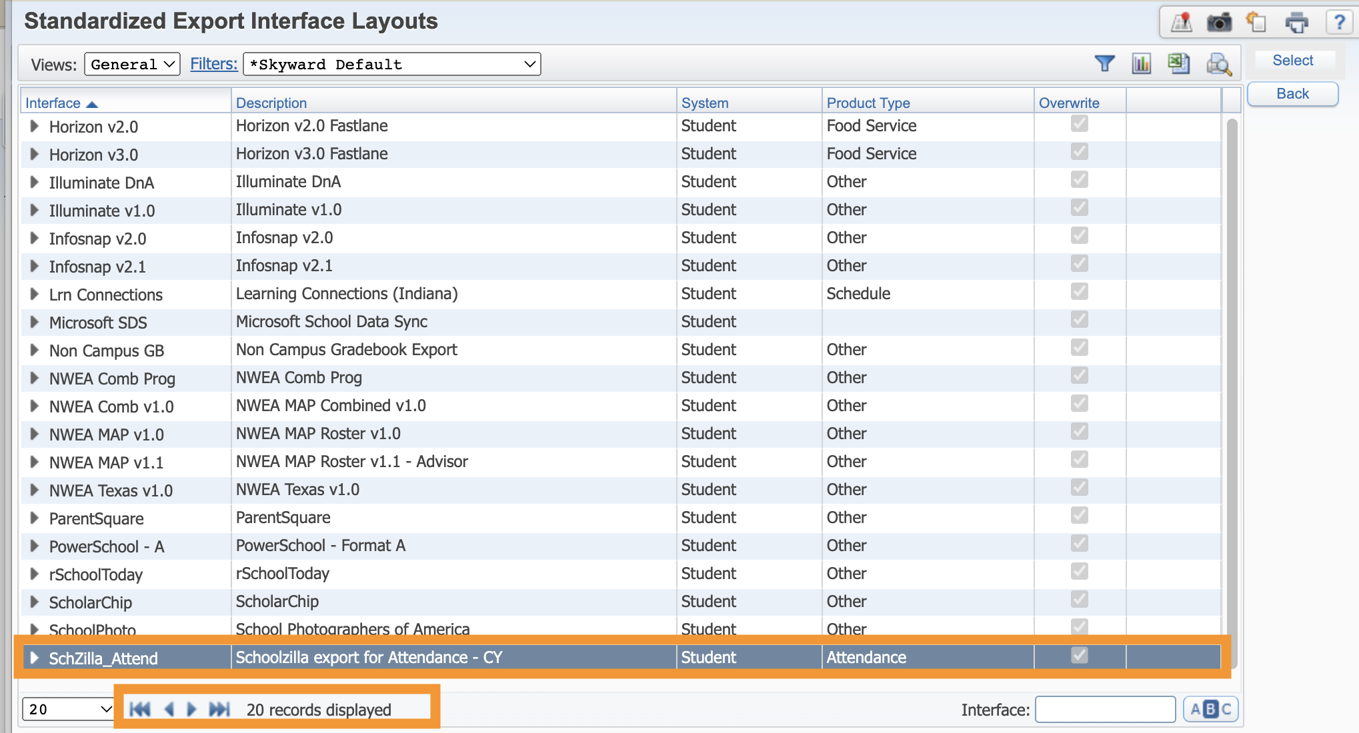This screenshot has width=1359, height=733.
Task: Expand the Infosnap v2.1 row
Action: pyautogui.click(x=35, y=266)
